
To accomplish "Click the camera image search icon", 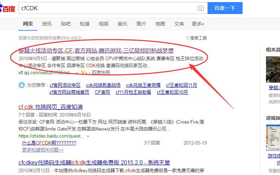I will point(200,8).
